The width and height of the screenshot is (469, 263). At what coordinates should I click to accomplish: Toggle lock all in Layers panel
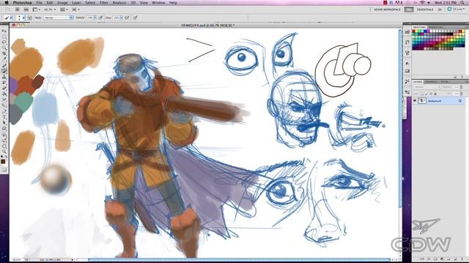435,94
